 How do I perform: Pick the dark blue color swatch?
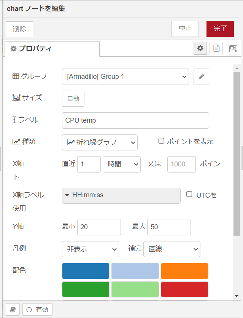pyautogui.click(x=86, y=271)
